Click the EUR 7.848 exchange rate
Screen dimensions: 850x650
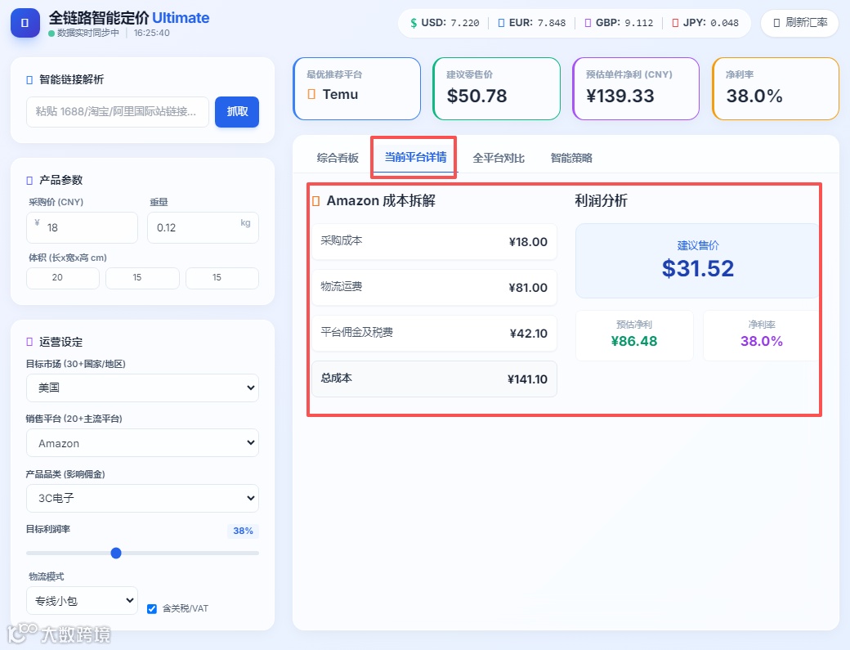537,23
